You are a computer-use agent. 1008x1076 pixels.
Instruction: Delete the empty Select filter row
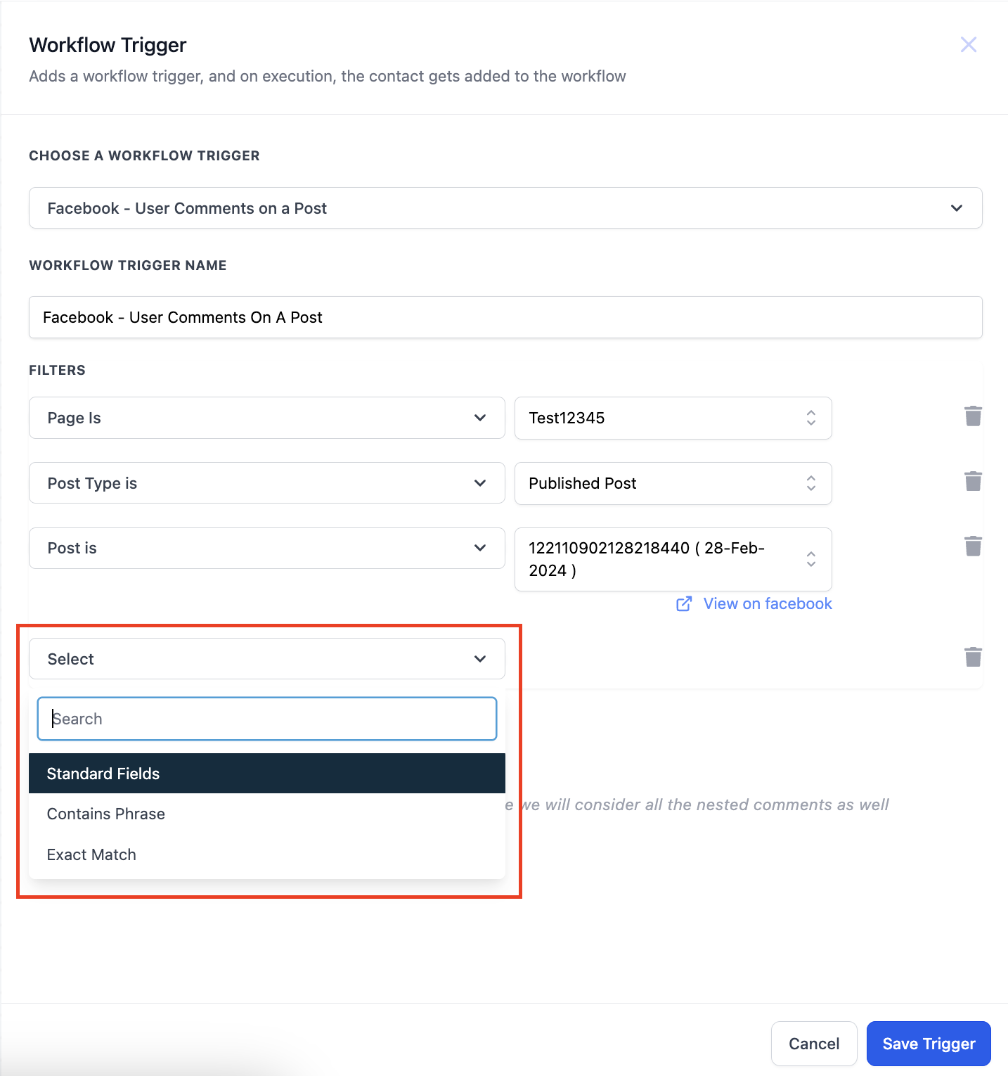pos(973,658)
